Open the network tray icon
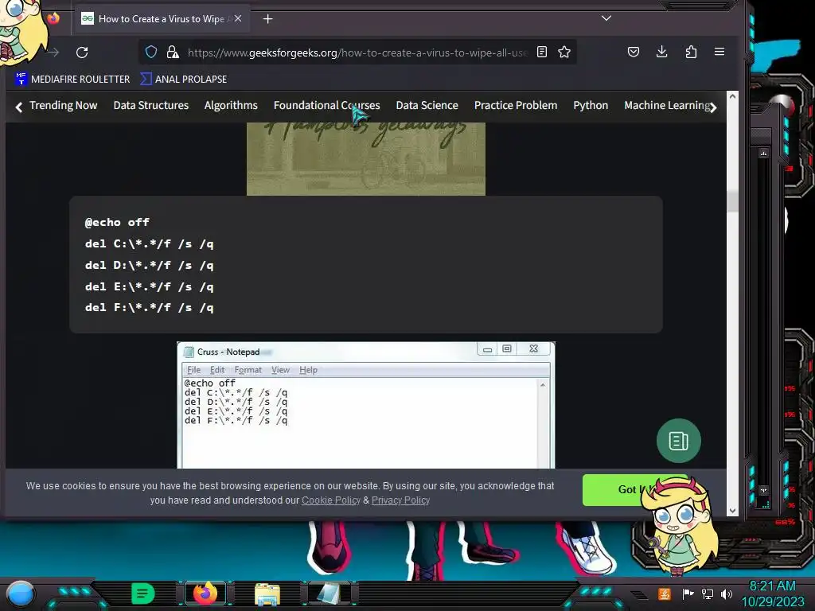815x611 pixels. pos(708,593)
